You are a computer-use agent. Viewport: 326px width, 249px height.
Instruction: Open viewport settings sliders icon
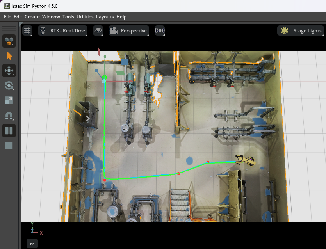27,30
